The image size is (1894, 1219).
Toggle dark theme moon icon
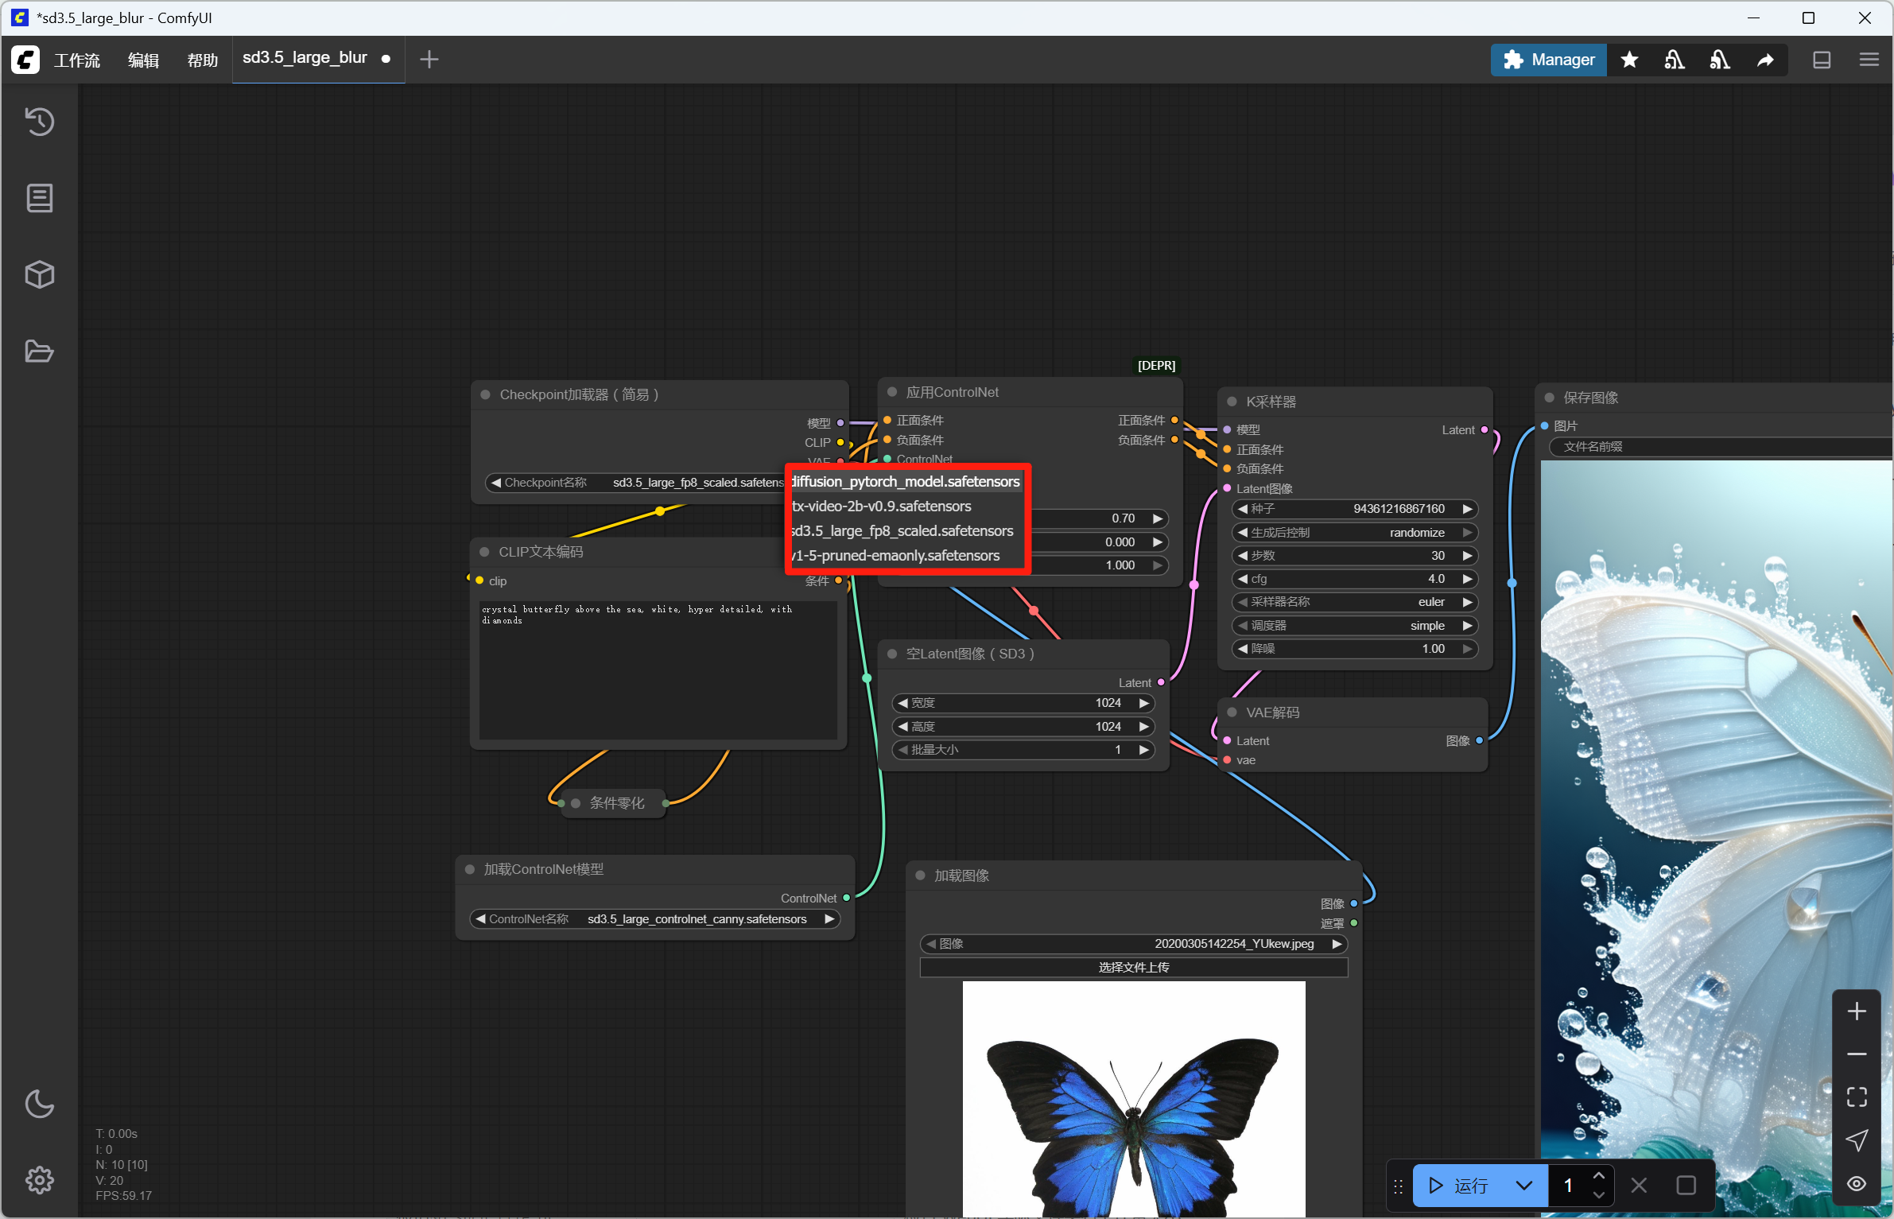[40, 1103]
